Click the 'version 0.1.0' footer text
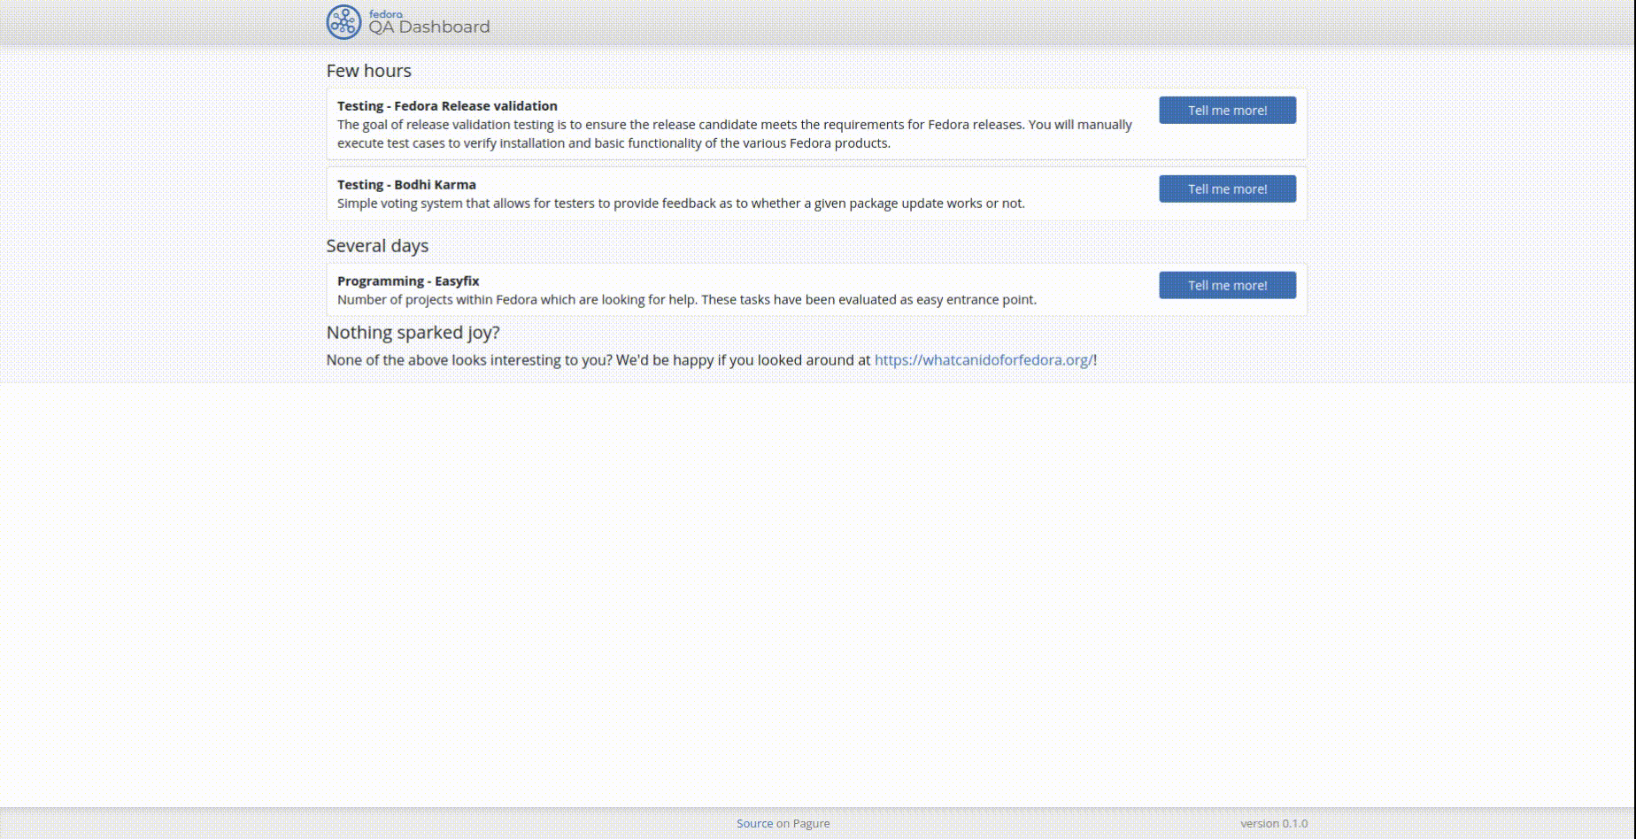This screenshot has width=1636, height=839. (x=1274, y=823)
